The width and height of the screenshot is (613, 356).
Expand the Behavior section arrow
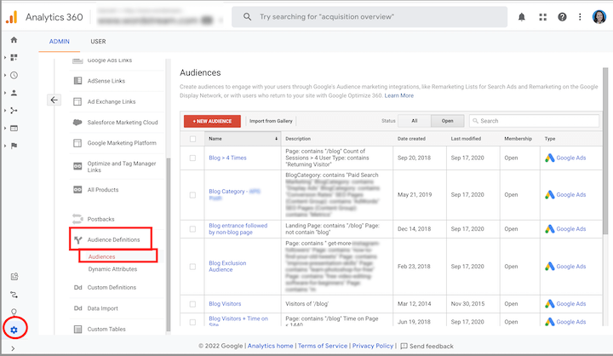5,129
